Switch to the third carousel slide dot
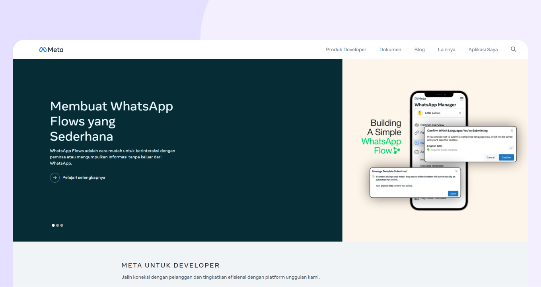Screen dimensions: 541x287 62,225
